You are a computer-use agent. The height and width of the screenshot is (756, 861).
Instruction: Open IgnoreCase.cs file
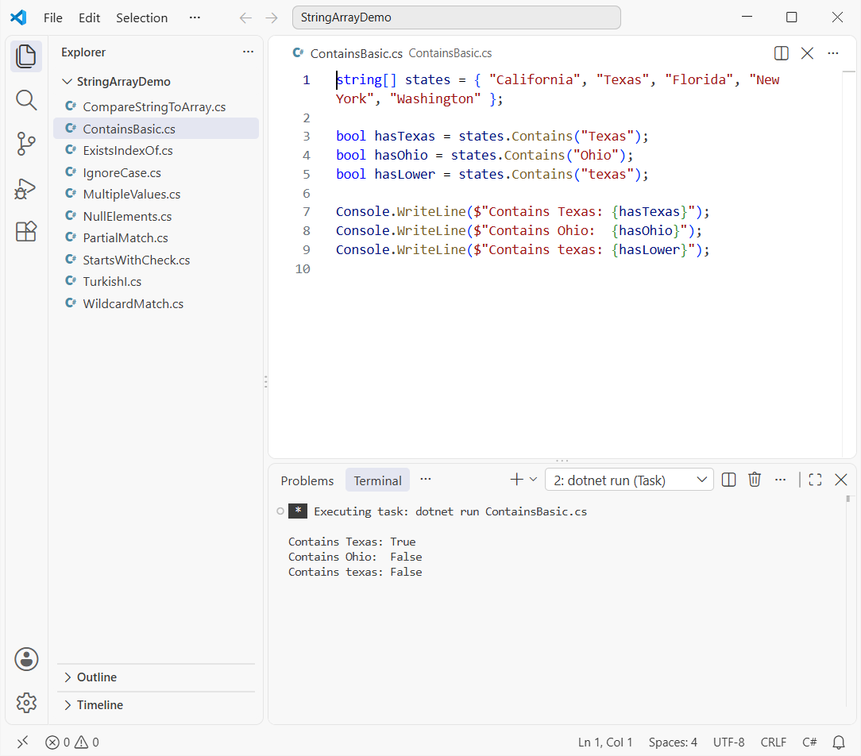pyautogui.click(x=156, y=172)
